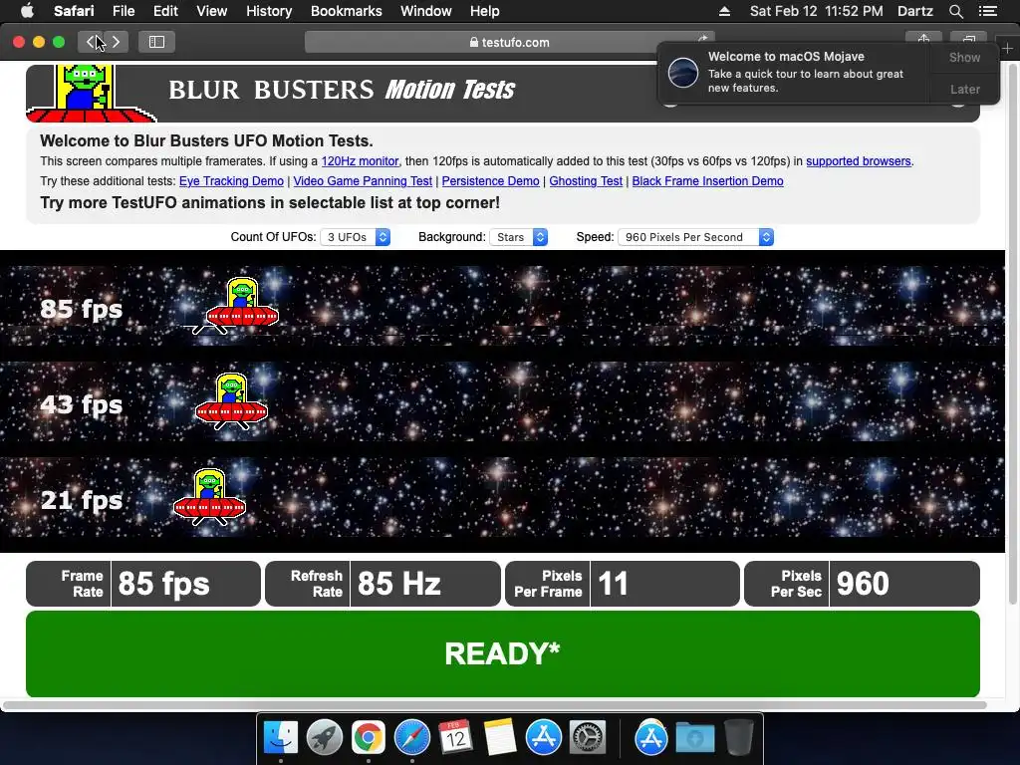Open the App Store icon beside Notes

tap(543, 738)
